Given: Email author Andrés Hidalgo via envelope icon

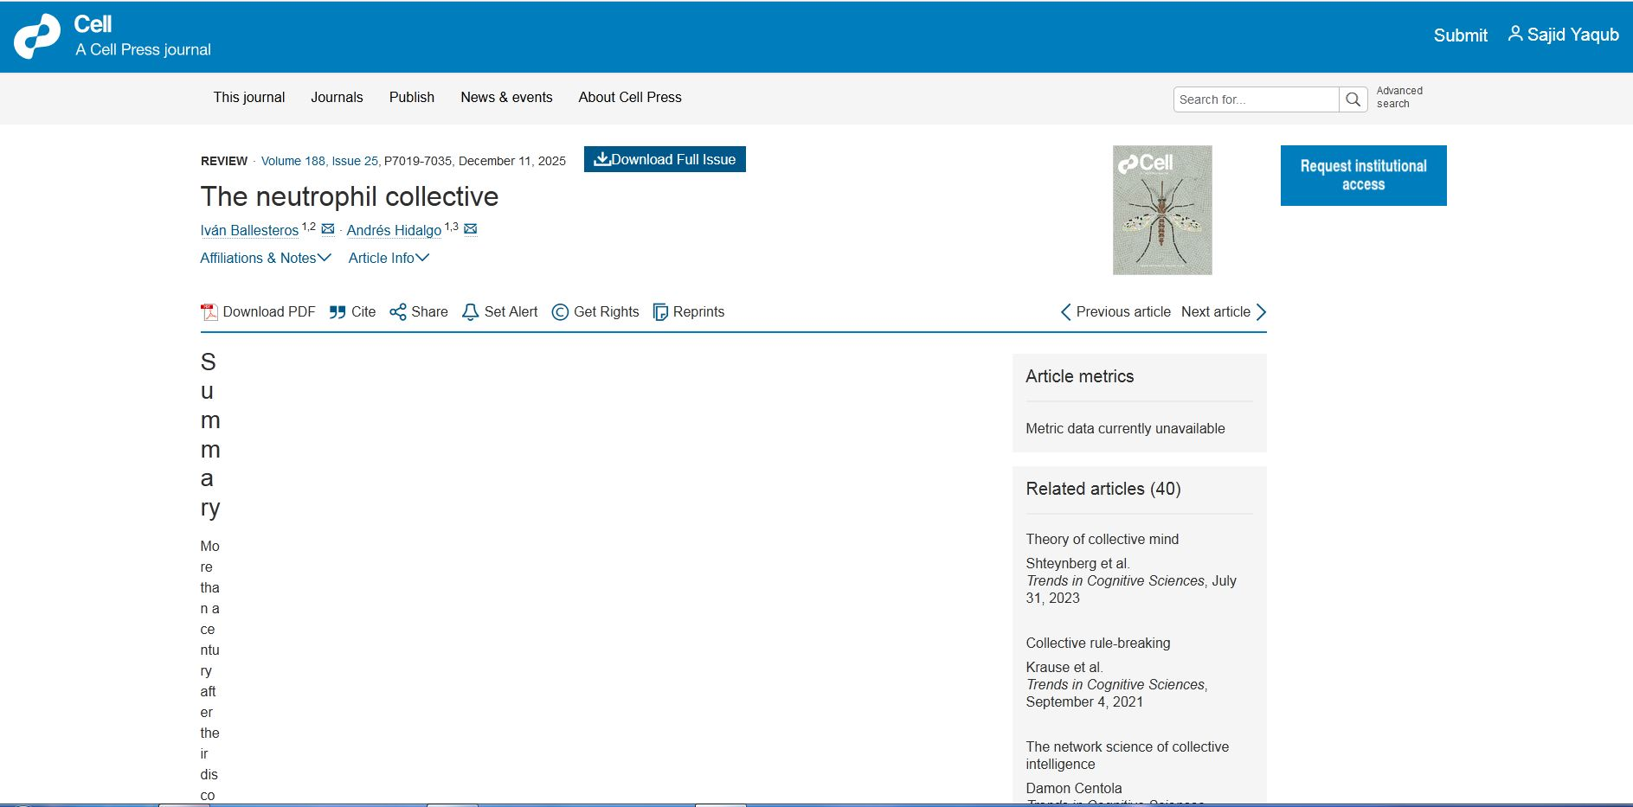Looking at the screenshot, I should click(471, 229).
